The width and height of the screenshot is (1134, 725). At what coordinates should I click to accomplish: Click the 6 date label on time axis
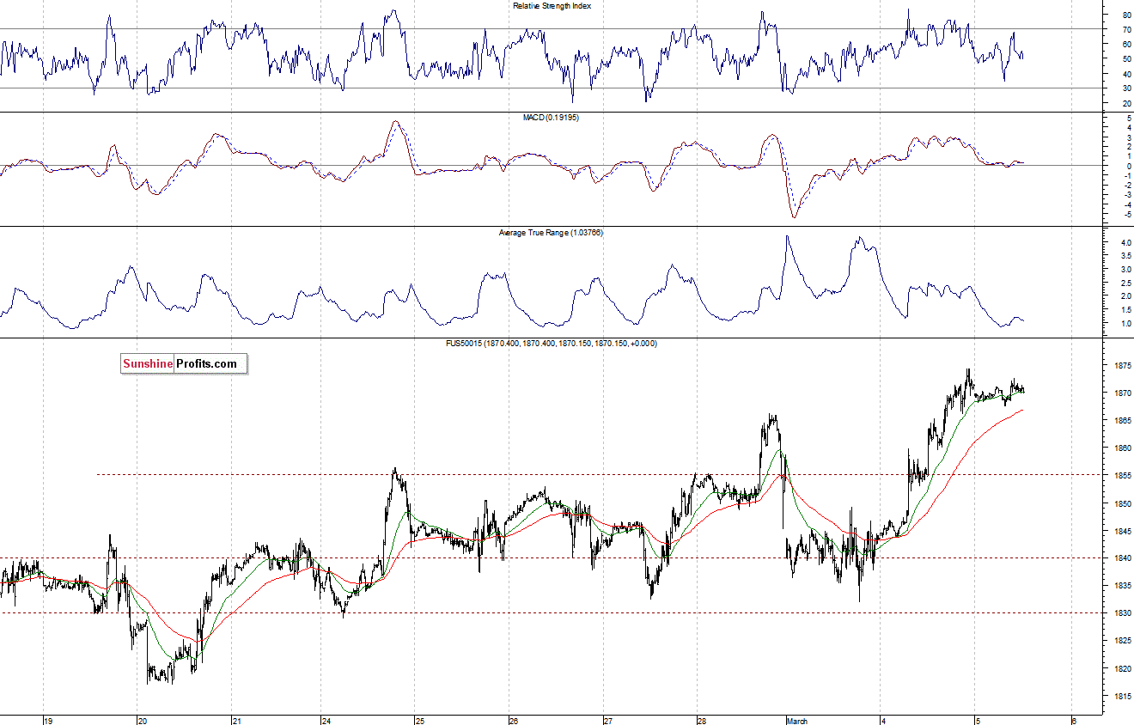click(x=1074, y=721)
